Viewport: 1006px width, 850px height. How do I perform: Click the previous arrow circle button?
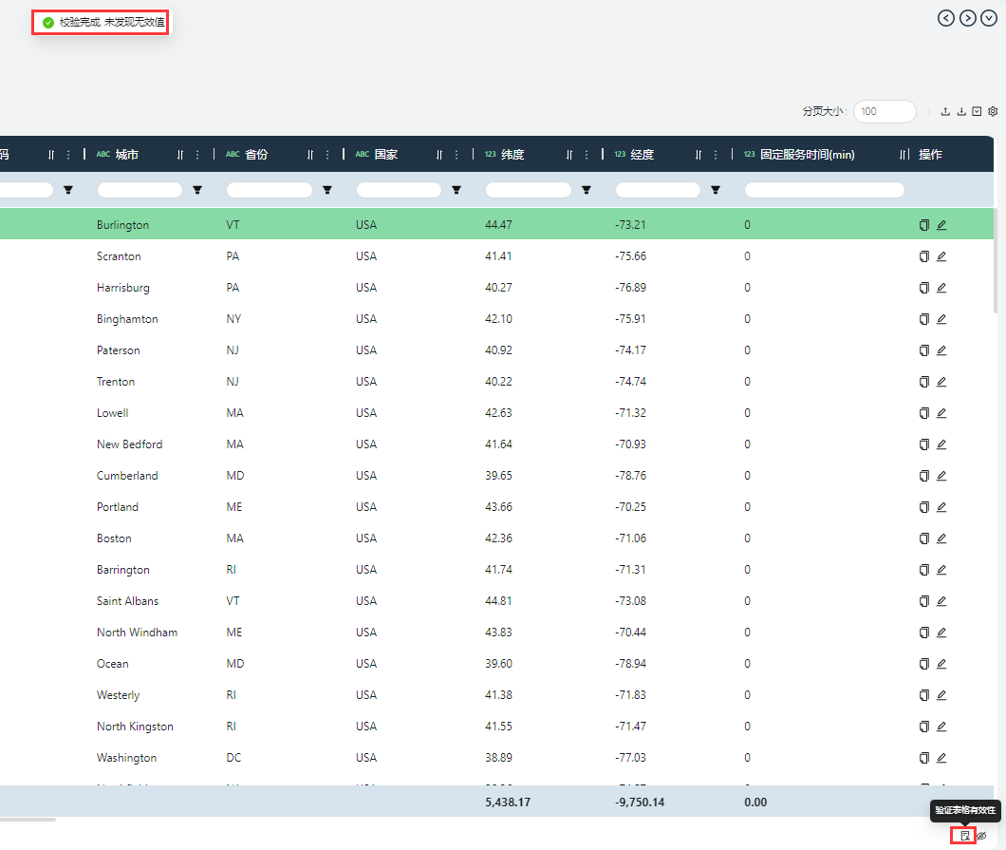tap(945, 18)
